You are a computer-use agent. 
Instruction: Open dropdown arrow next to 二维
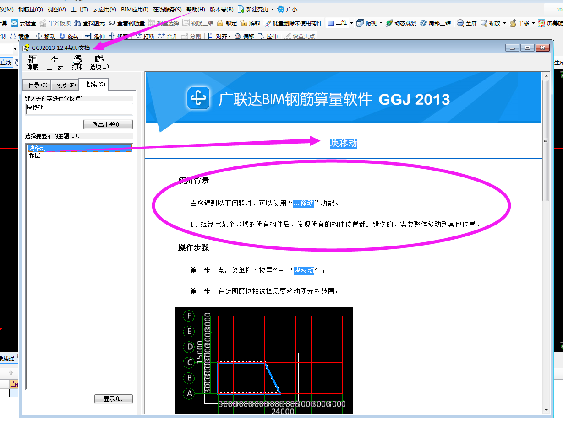click(x=351, y=23)
